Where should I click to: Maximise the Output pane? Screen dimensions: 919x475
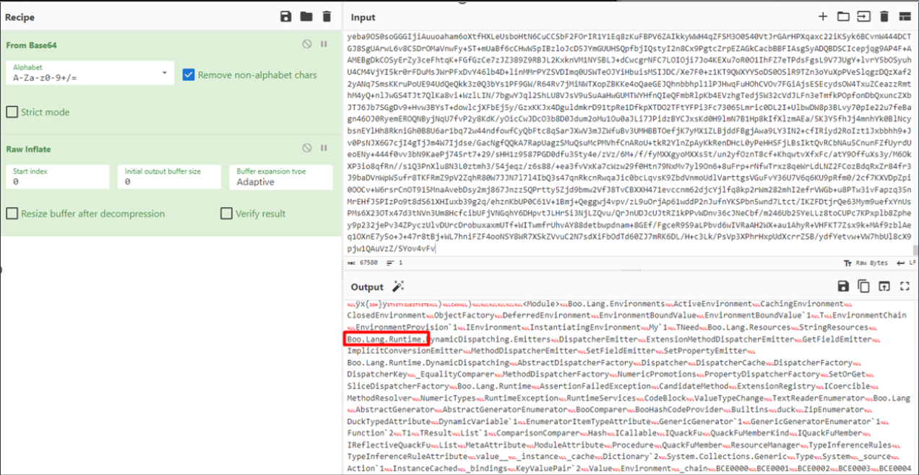(x=904, y=287)
